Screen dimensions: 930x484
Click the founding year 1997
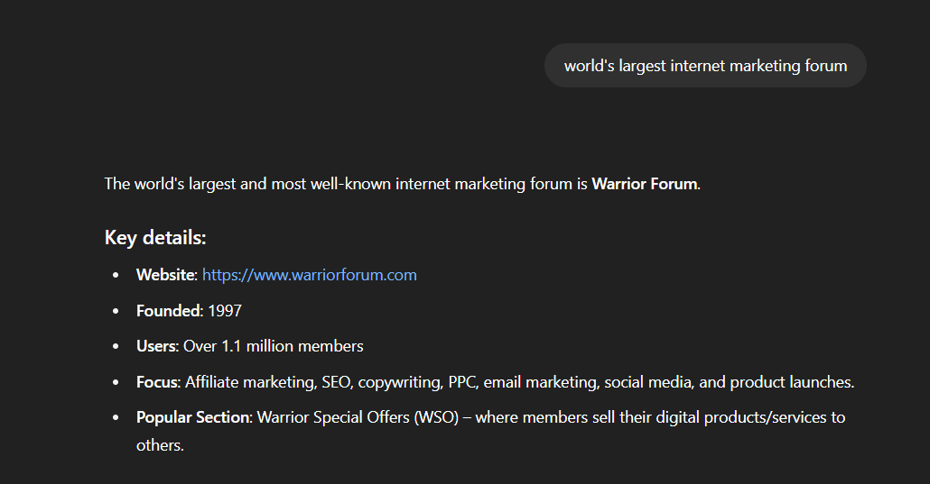(x=225, y=311)
